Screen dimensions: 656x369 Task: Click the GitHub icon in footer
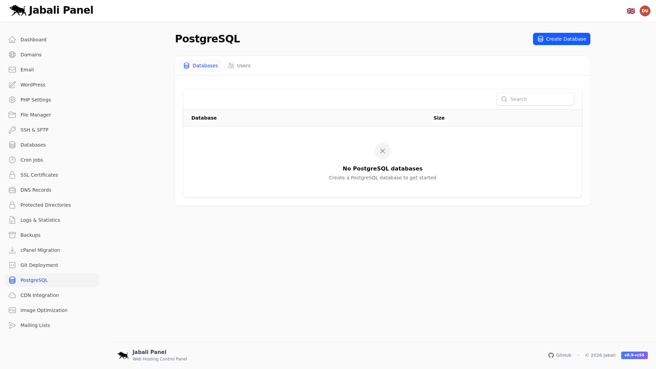pos(551,355)
